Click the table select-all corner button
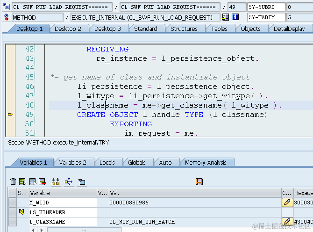Screen dimensions: 313x232 click(13, 193)
